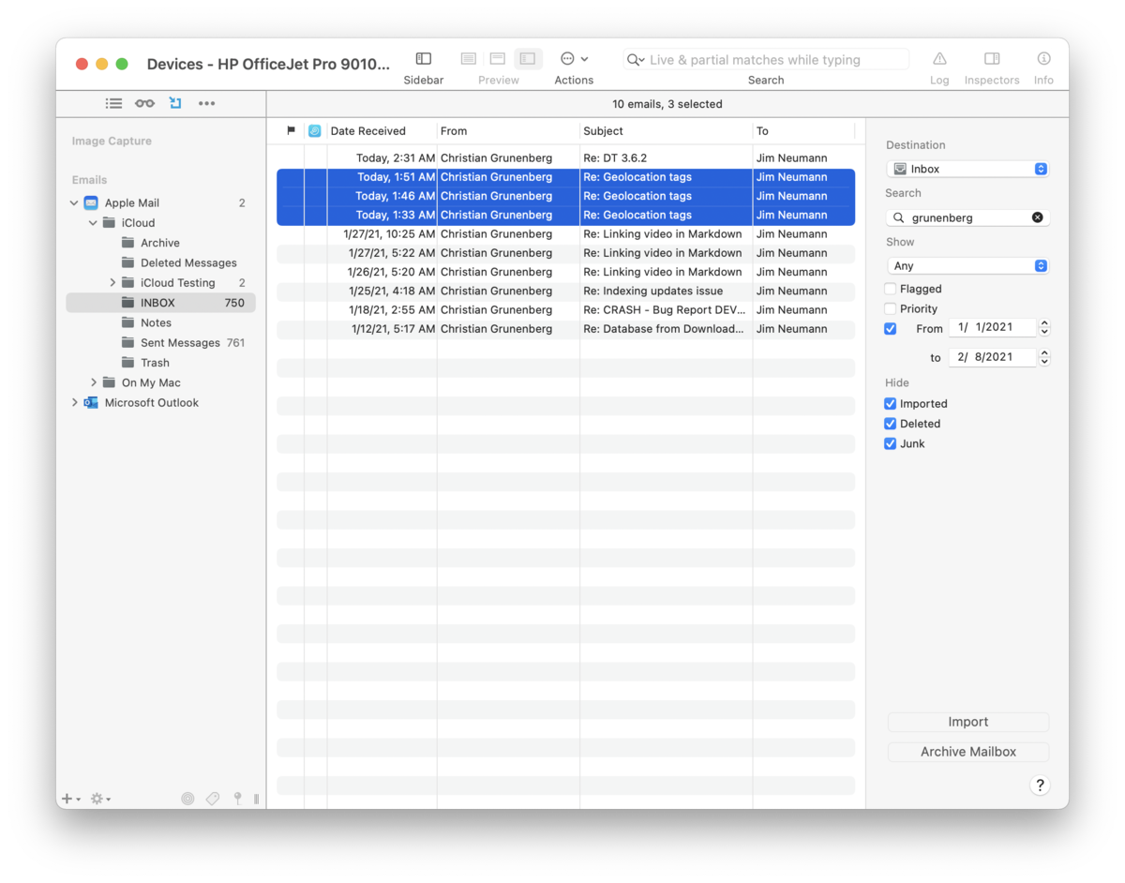This screenshot has height=883, width=1125.
Task: Enable the Flagged checkbox
Action: [891, 289]
